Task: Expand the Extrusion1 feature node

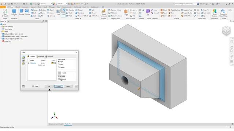Action: (1, 34)
